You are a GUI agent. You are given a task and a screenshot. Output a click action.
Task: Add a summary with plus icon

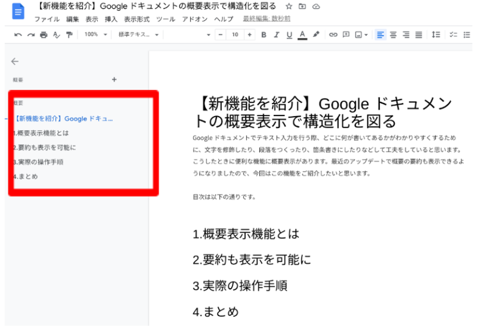(114, 79)
